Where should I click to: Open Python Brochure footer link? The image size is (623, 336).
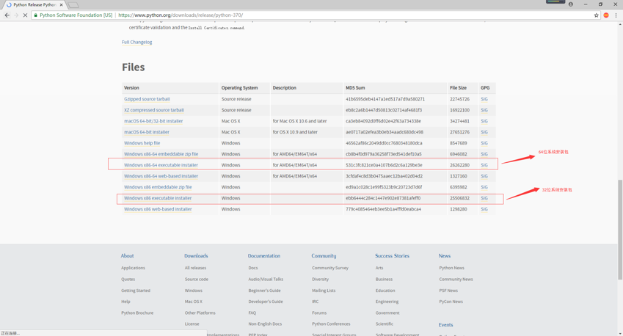[137, 313]
